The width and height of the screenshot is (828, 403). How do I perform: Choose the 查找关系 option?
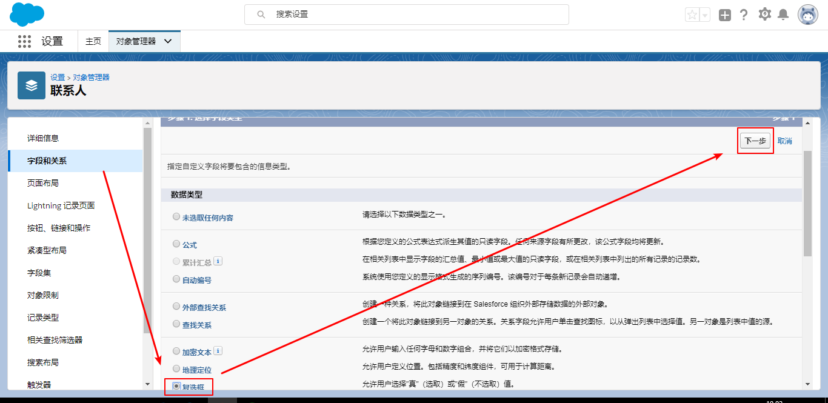point(176,324)
